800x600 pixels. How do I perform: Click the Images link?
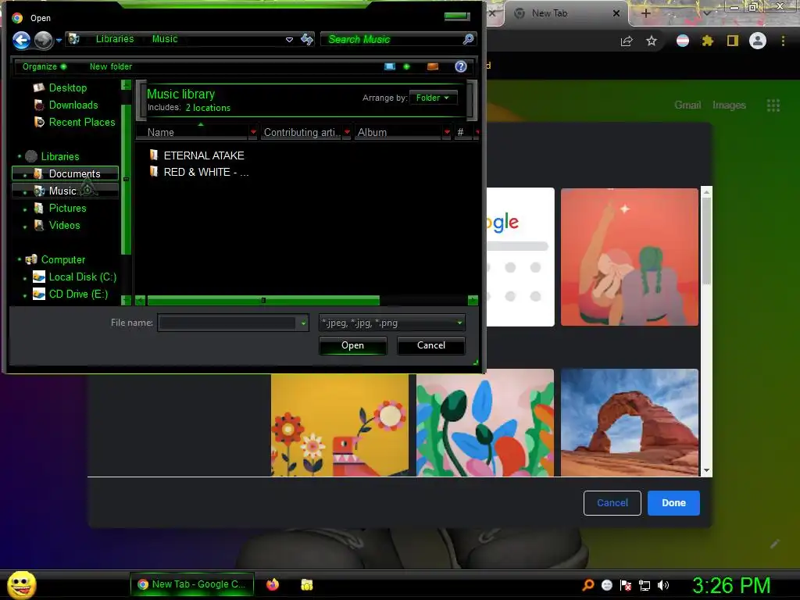point(729,105)
